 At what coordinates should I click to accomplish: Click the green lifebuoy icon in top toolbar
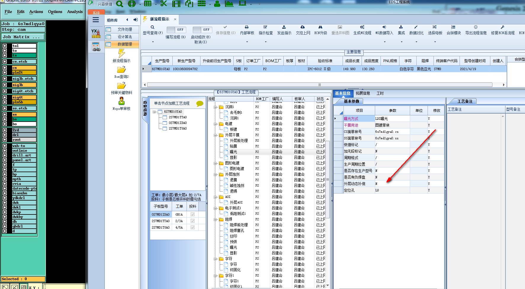[132, 4]
